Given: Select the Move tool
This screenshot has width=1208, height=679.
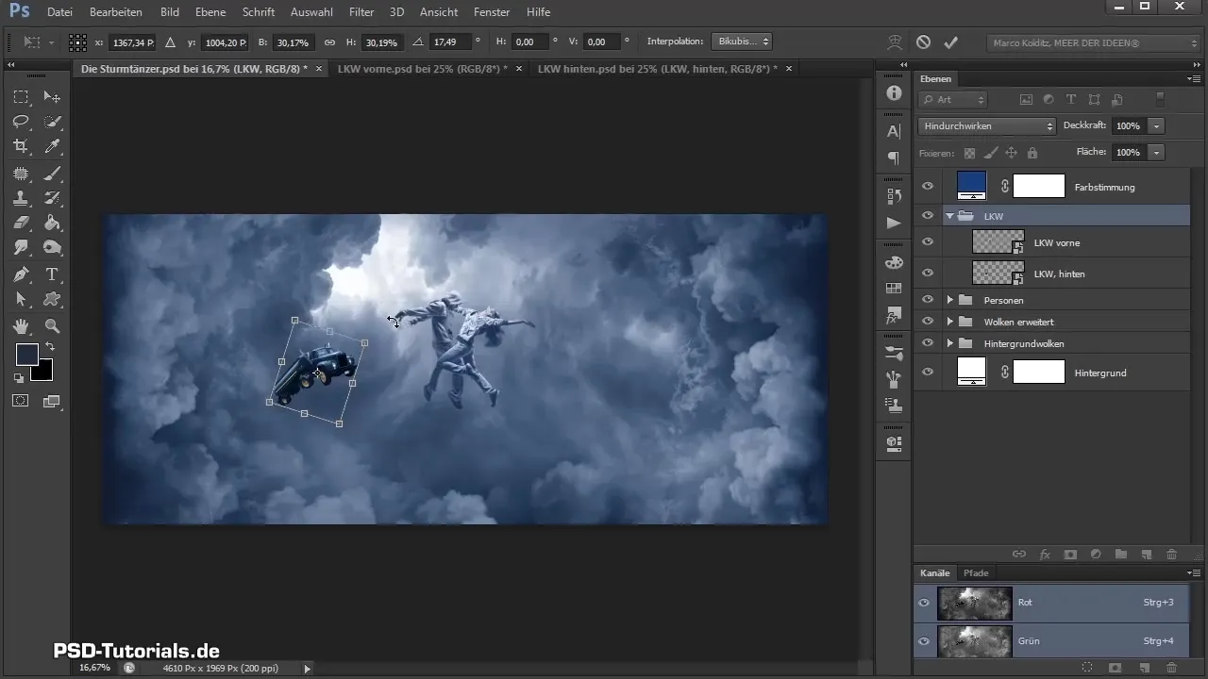Looking at the screenshot, I should pyautogui.click(x=53, y=97).
